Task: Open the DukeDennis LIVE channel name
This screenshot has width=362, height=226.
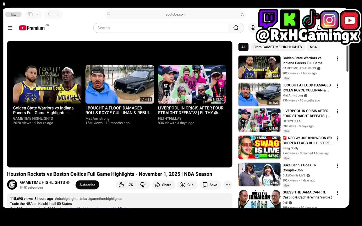Action: [294, 175]
